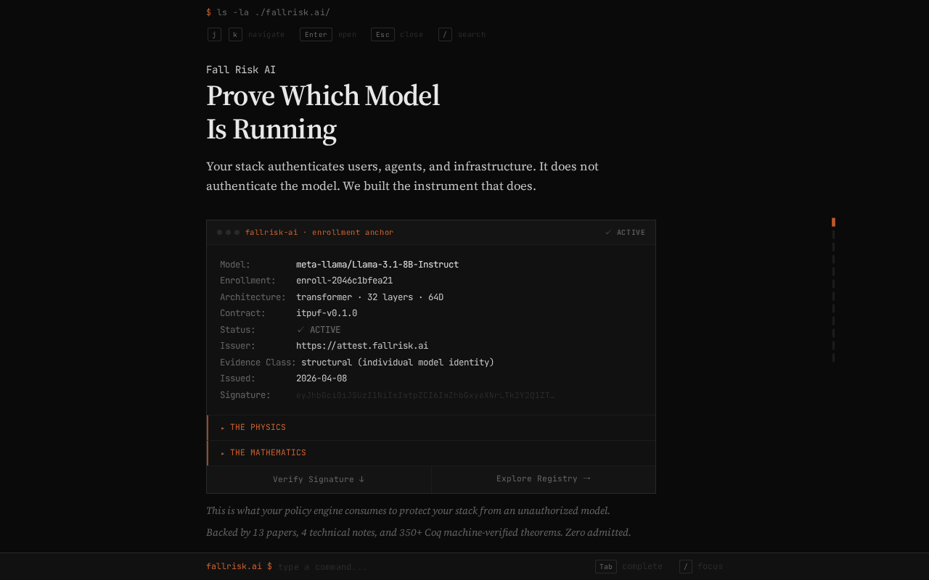Click the Enter key hint for open
The width and height of the screenshot is (929, 580).
click(316, 35)
